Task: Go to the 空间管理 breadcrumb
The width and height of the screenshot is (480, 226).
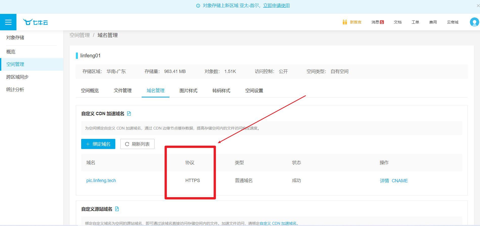Action: pos(80,35)
